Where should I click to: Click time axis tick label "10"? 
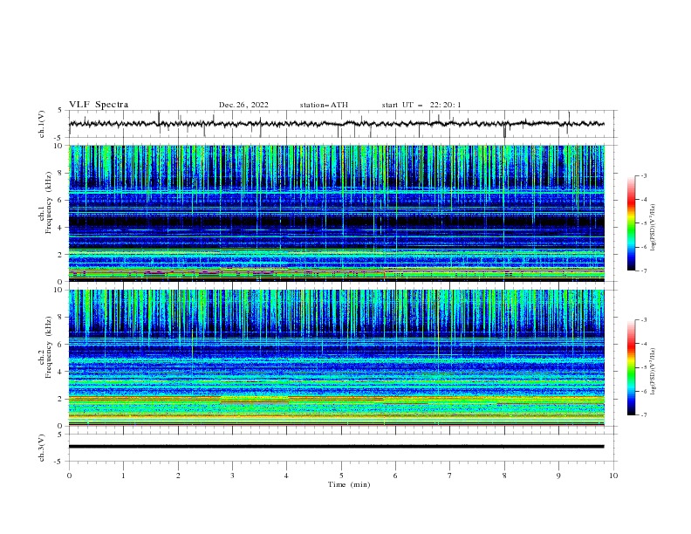click(613, 476)
